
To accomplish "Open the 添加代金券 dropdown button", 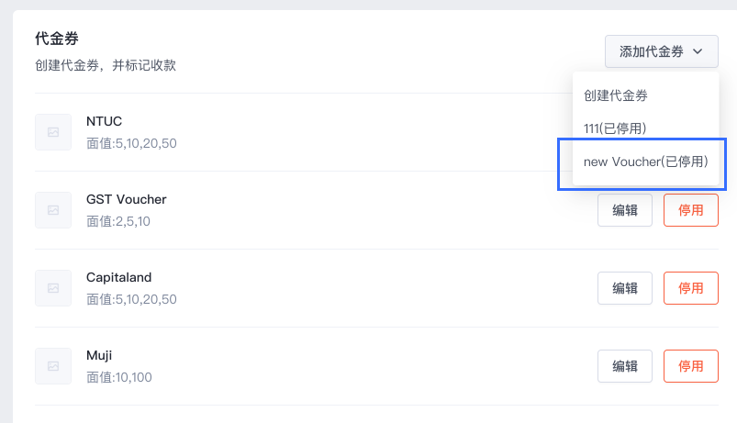I will pos(662,51).
